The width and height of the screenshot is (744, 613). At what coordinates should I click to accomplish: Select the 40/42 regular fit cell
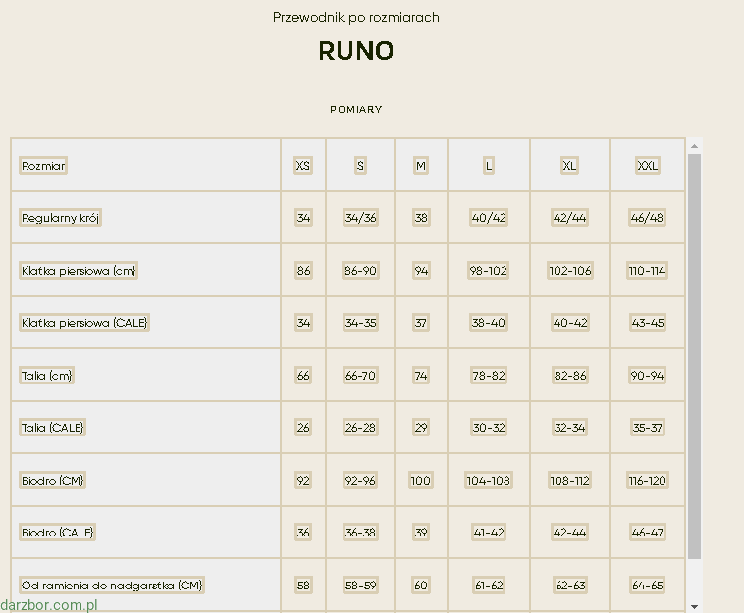pyautogui.click(x=489, y=218)
